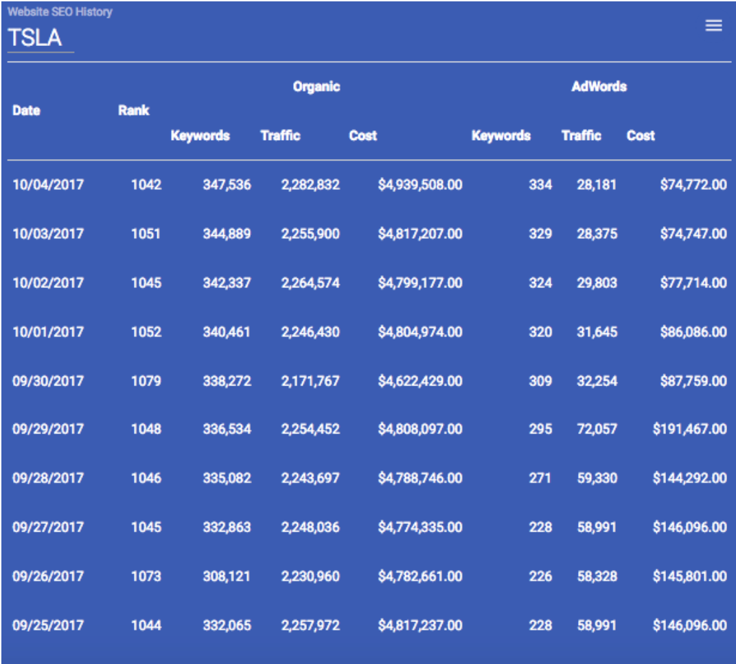Click AdWords traffic value 28,181
The height and width of the screenshot is (664, 736).
tap(597, 185)
